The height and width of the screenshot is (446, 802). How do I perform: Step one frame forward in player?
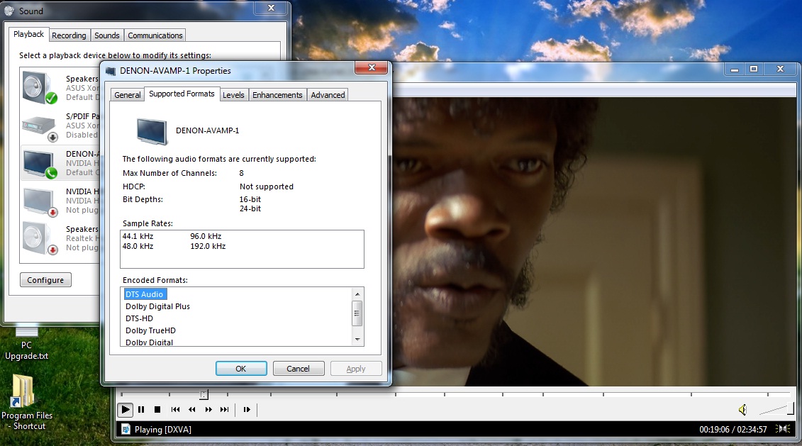[x=247, y=410]
